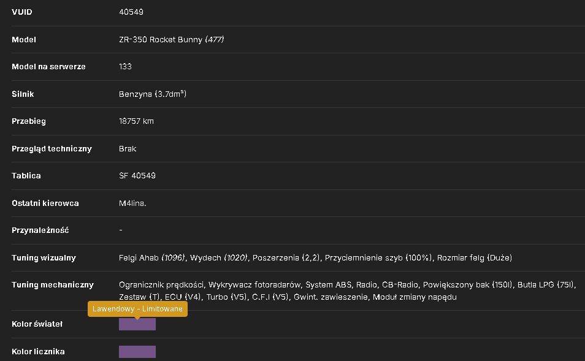Click the Turbo (V5) tuning entry

click(x=227, y=297)
